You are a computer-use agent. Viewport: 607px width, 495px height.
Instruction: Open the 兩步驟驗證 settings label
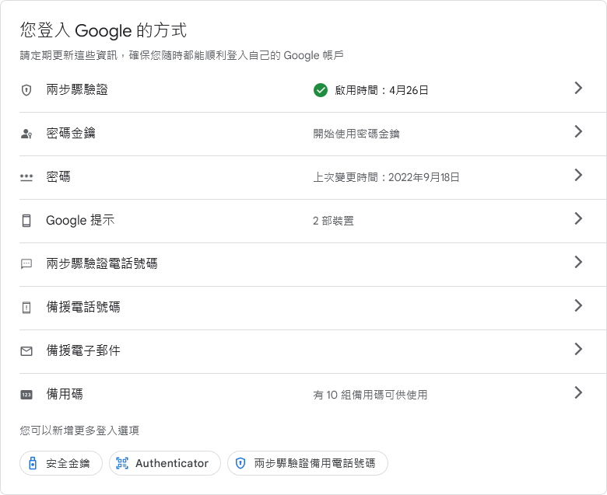click(77, 89)
